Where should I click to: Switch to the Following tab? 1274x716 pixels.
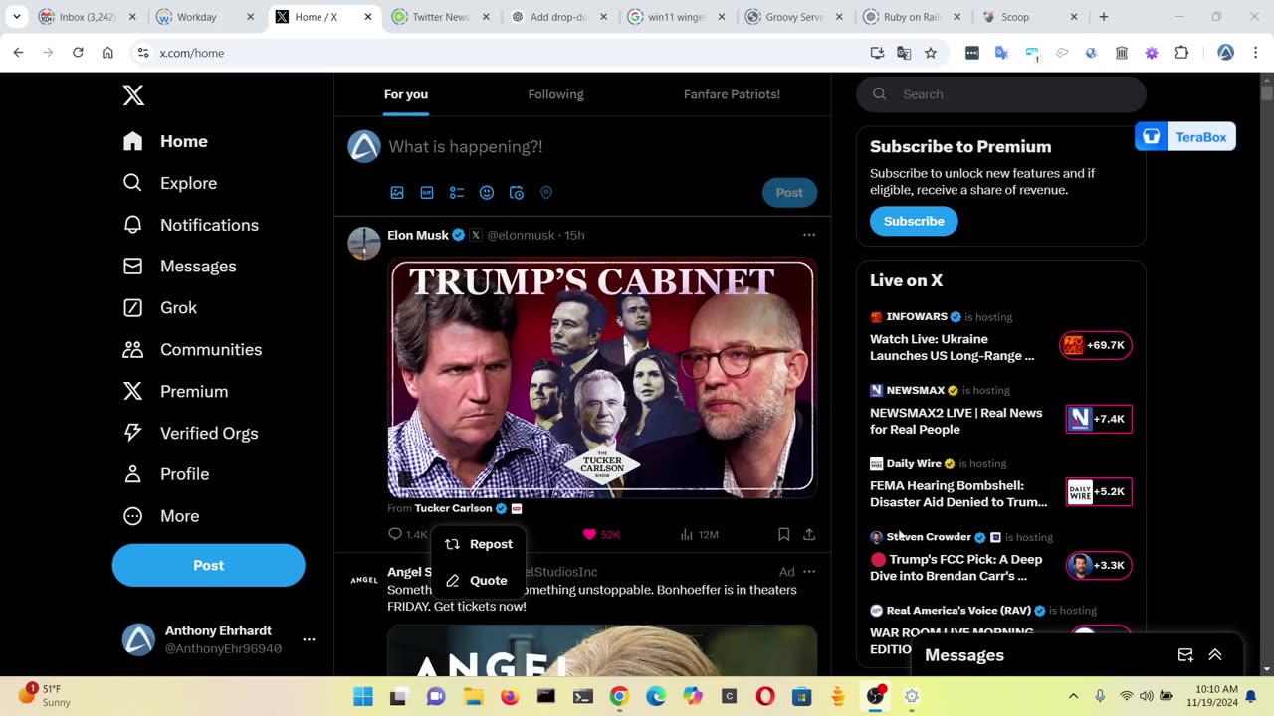pyautogui.click(x=555, y=94)
